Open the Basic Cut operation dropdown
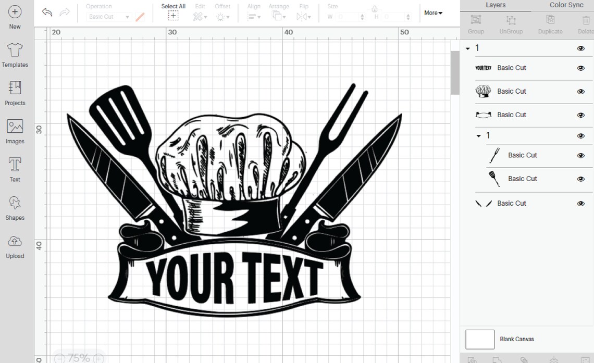This screenshot has height=363, width=594. coord(108,17)
